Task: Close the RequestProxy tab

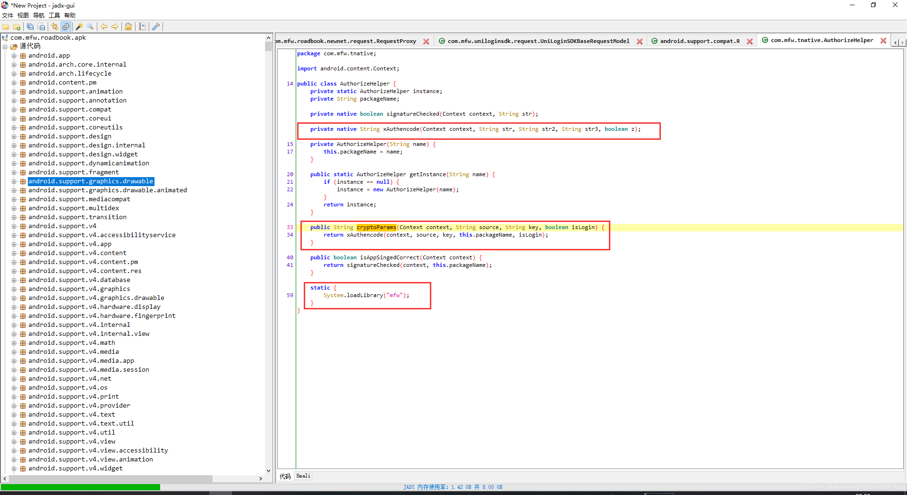Action: (x=426, y=42)
